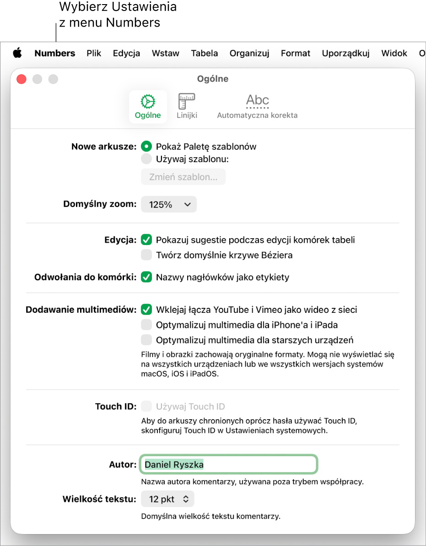Open the Wielkość tekstu 12 pkt popup
The height and width of the screenshot is (546, 426).
pos(167,499)
